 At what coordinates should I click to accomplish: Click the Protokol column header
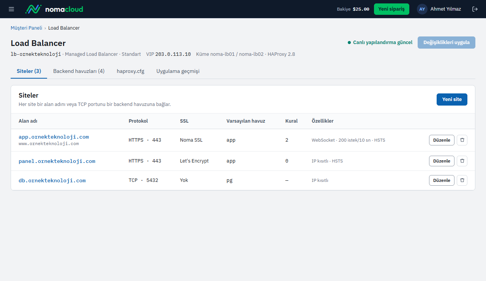point(138,121)
